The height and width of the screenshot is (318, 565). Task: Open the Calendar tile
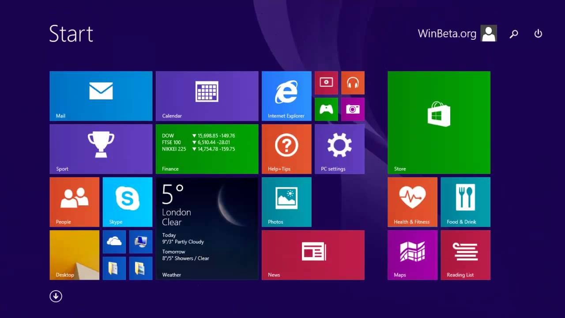[207, 96]
